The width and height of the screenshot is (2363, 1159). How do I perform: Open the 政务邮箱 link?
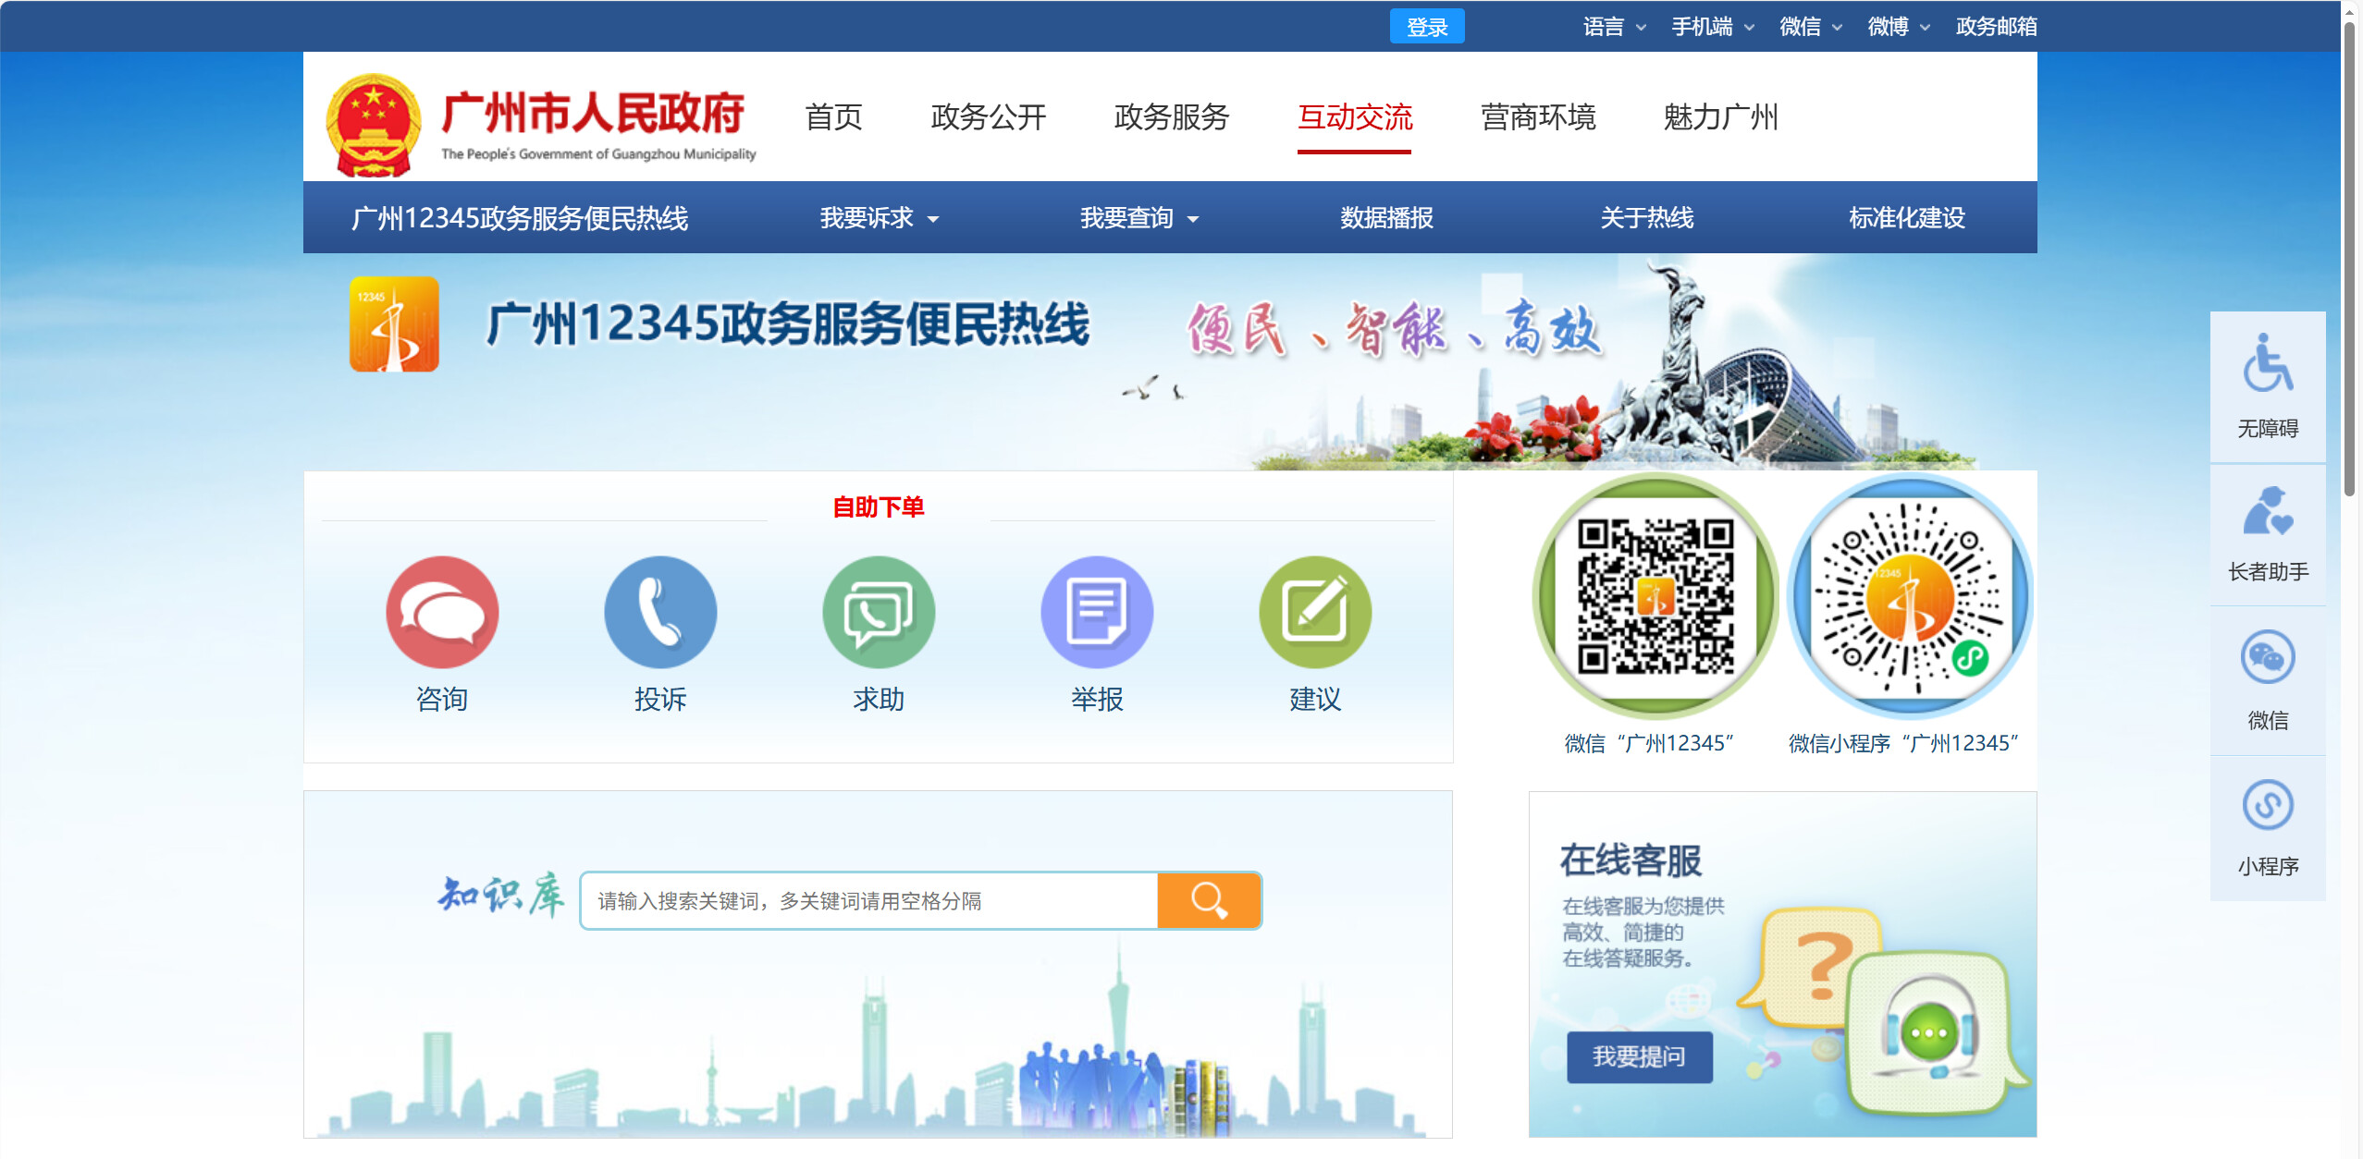click(1996, 27)
